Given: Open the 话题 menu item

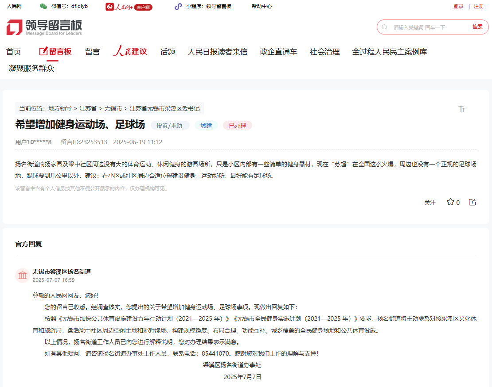Looking at the screenshot, I should tap(167, 52).
